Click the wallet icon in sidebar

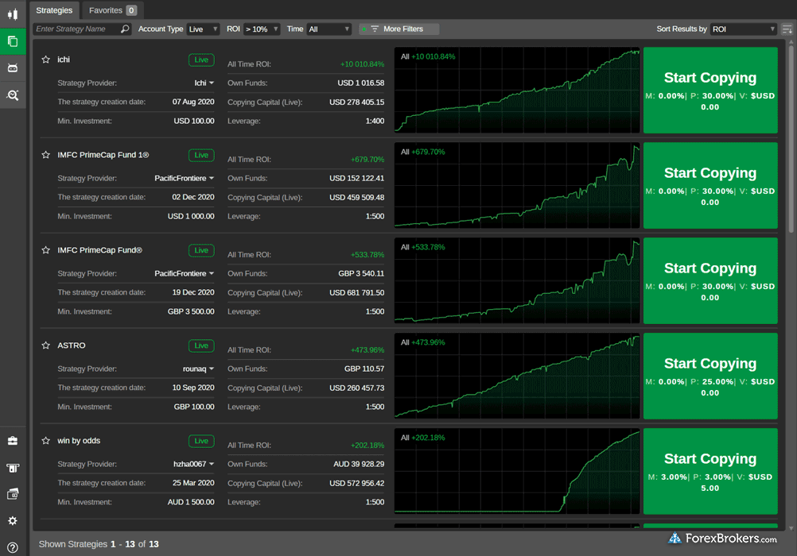click(x=13, y=494)
